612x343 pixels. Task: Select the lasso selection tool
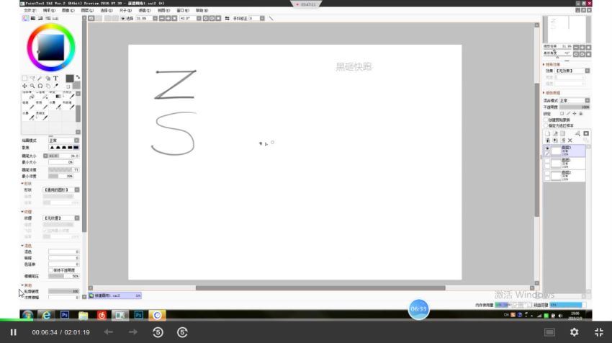32,78
